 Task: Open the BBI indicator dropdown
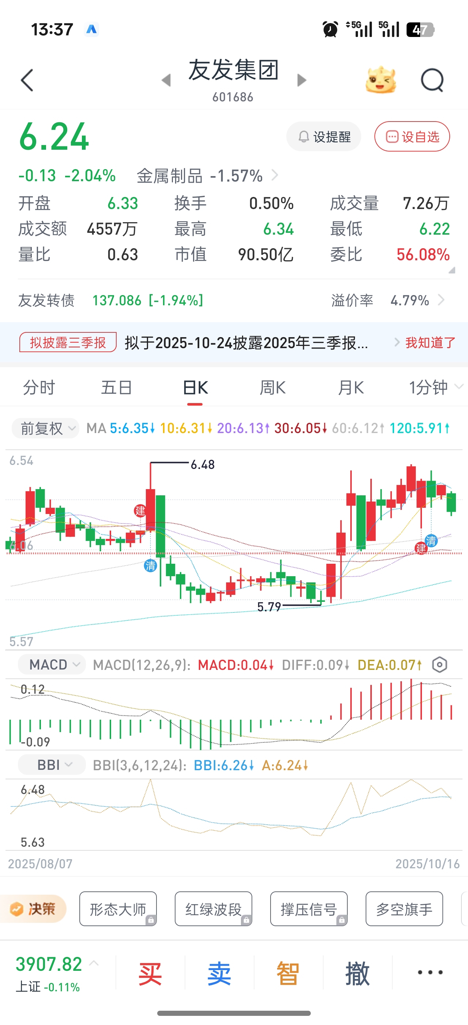(x=52, y=765)
